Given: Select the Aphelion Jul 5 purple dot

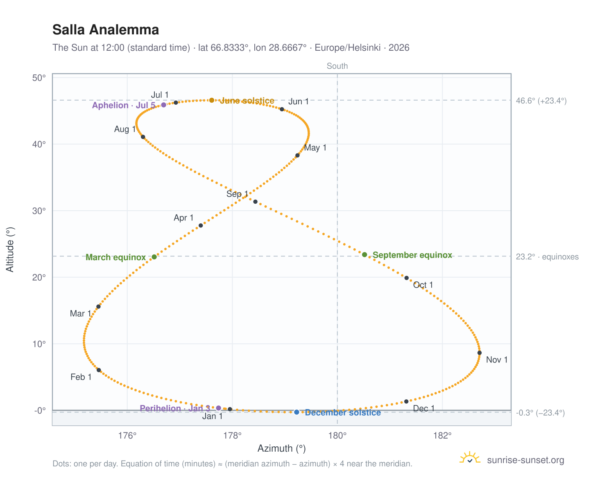Looking at the screenshot, I should coord(164,105).
